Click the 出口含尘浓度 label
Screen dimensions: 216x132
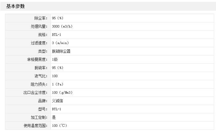click(x=35, y=92)
